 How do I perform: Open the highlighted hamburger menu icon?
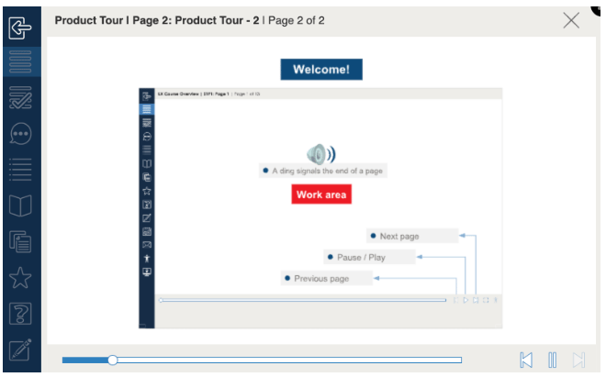(20, 61)
